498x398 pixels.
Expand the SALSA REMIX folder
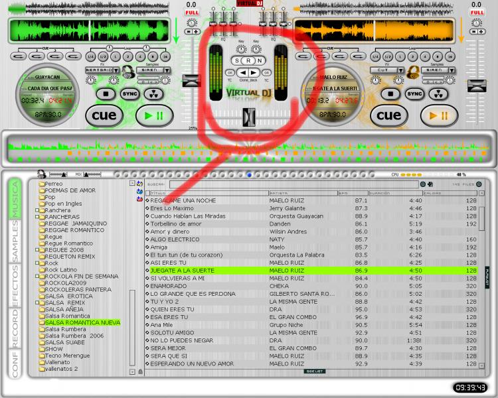pyautogui.click(x=37, y=302)
